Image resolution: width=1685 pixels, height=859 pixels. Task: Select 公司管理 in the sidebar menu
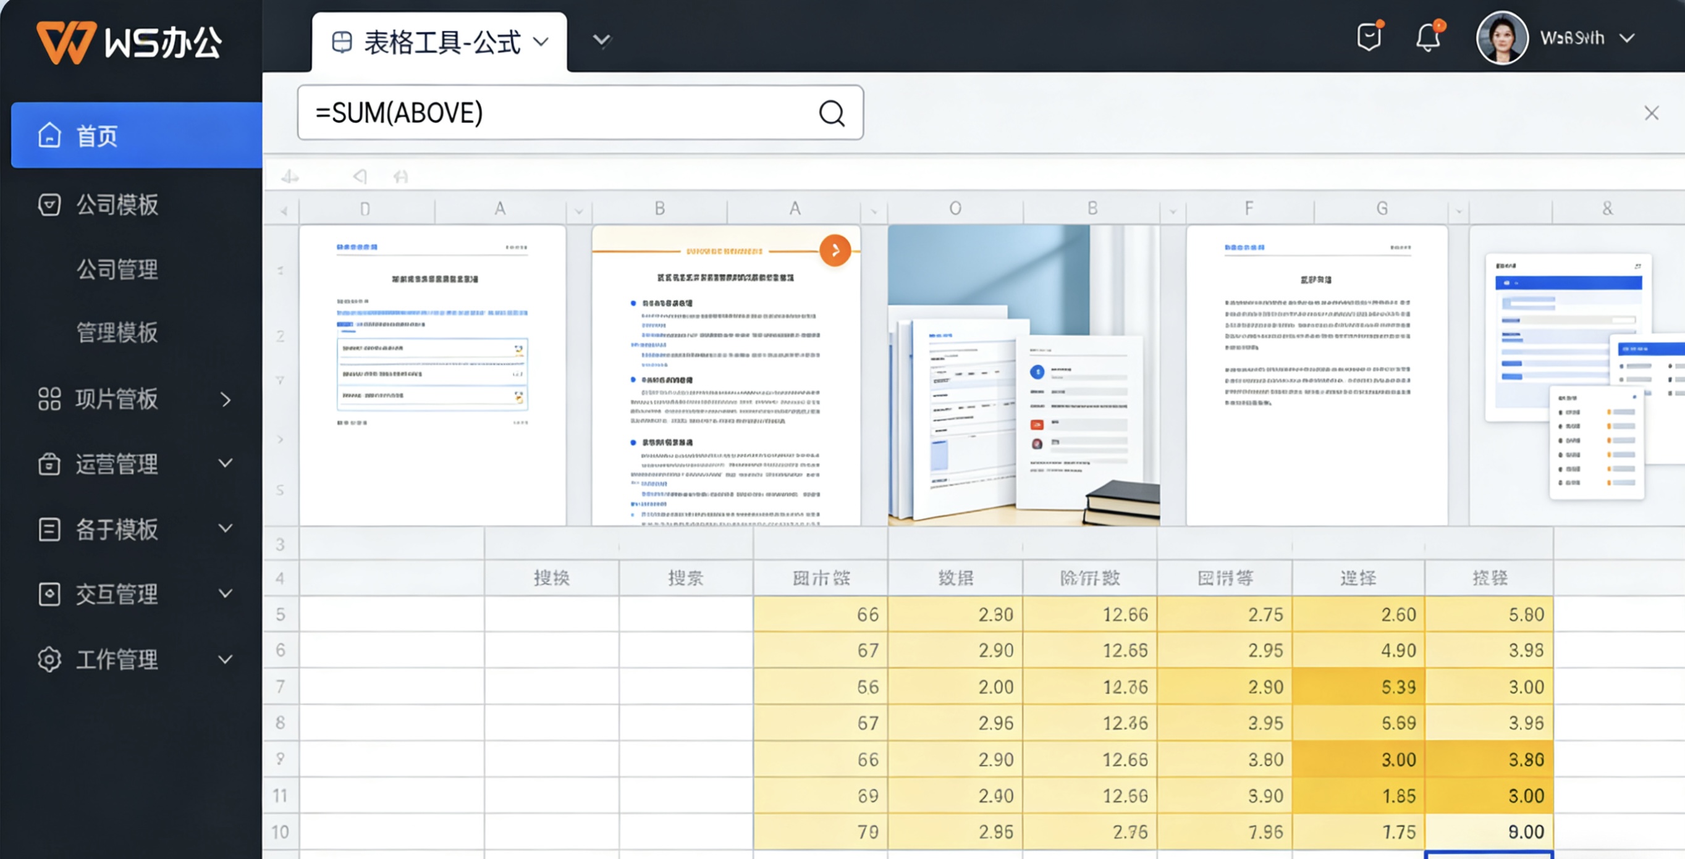tap(118, 269)
